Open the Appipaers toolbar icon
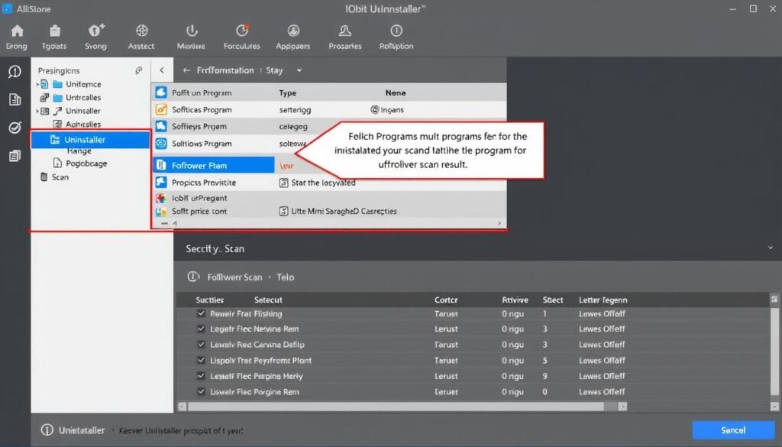Viewport: 782px width, 447px height. [293, 37]
